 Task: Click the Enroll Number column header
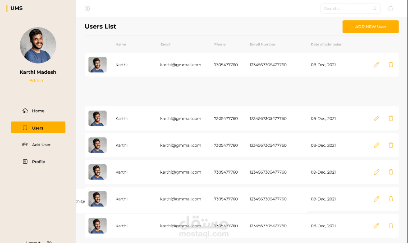click(262, 45)
